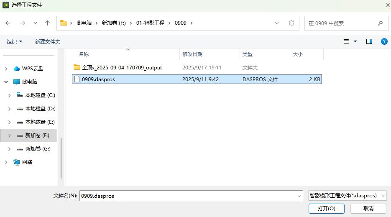Go back using the back arrow
The image size is (391, 217).
point(8,23)
